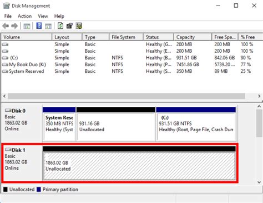The width and height of the screenshot is (263, 203).
Task: Sort by the Status column header
Action: (159, 37)
